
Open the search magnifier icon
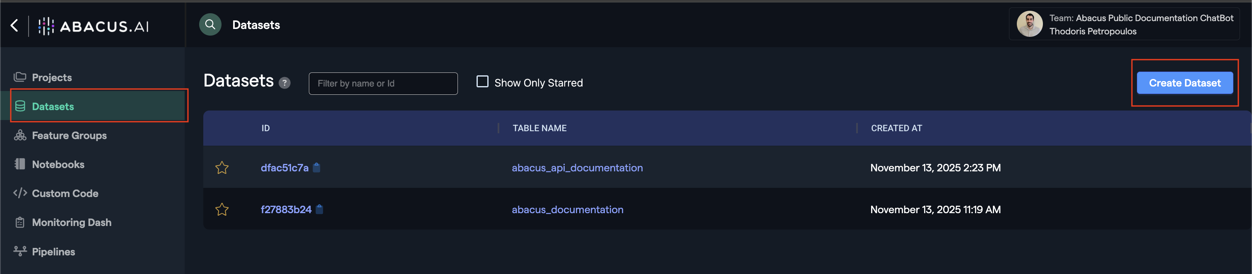click(x=210, y=25)
